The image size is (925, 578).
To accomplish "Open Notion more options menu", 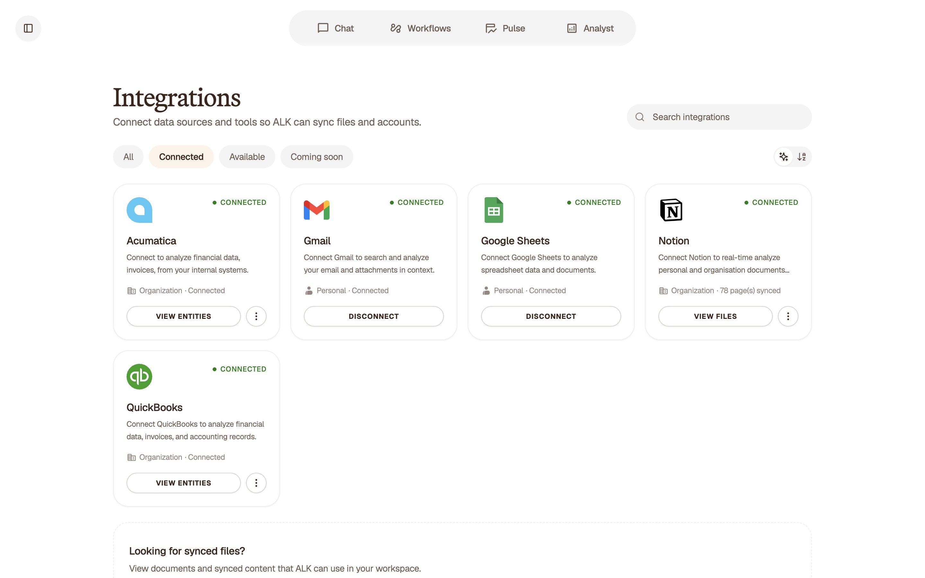I will point(788,316).
